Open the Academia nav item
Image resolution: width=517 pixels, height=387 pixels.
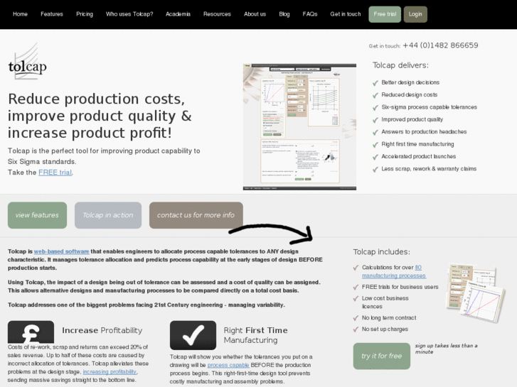pyautogui.click(x=178, y=14)
